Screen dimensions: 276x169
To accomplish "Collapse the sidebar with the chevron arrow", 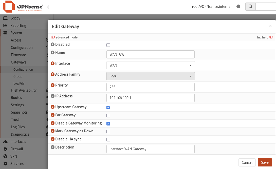I will click(x=48, y=7).
